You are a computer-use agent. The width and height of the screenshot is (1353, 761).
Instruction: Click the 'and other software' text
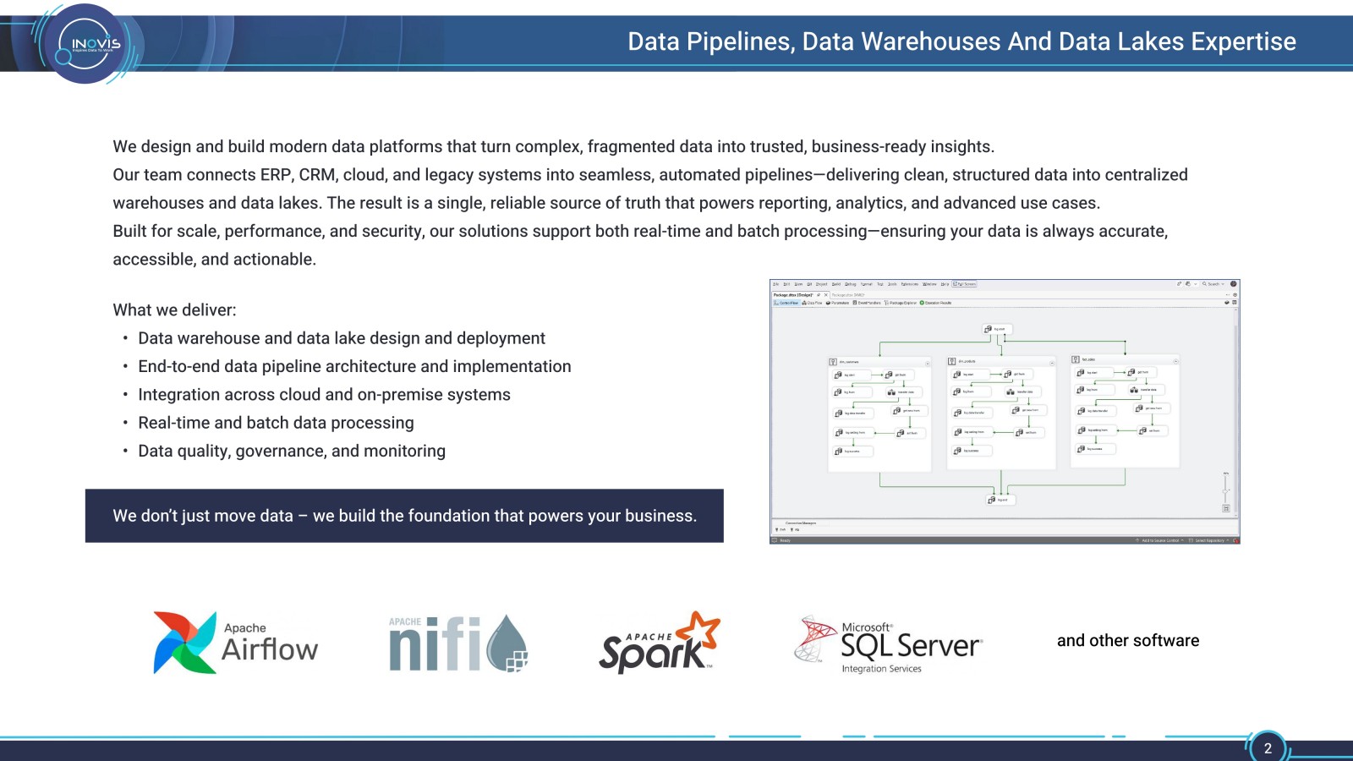[1128, 641]
